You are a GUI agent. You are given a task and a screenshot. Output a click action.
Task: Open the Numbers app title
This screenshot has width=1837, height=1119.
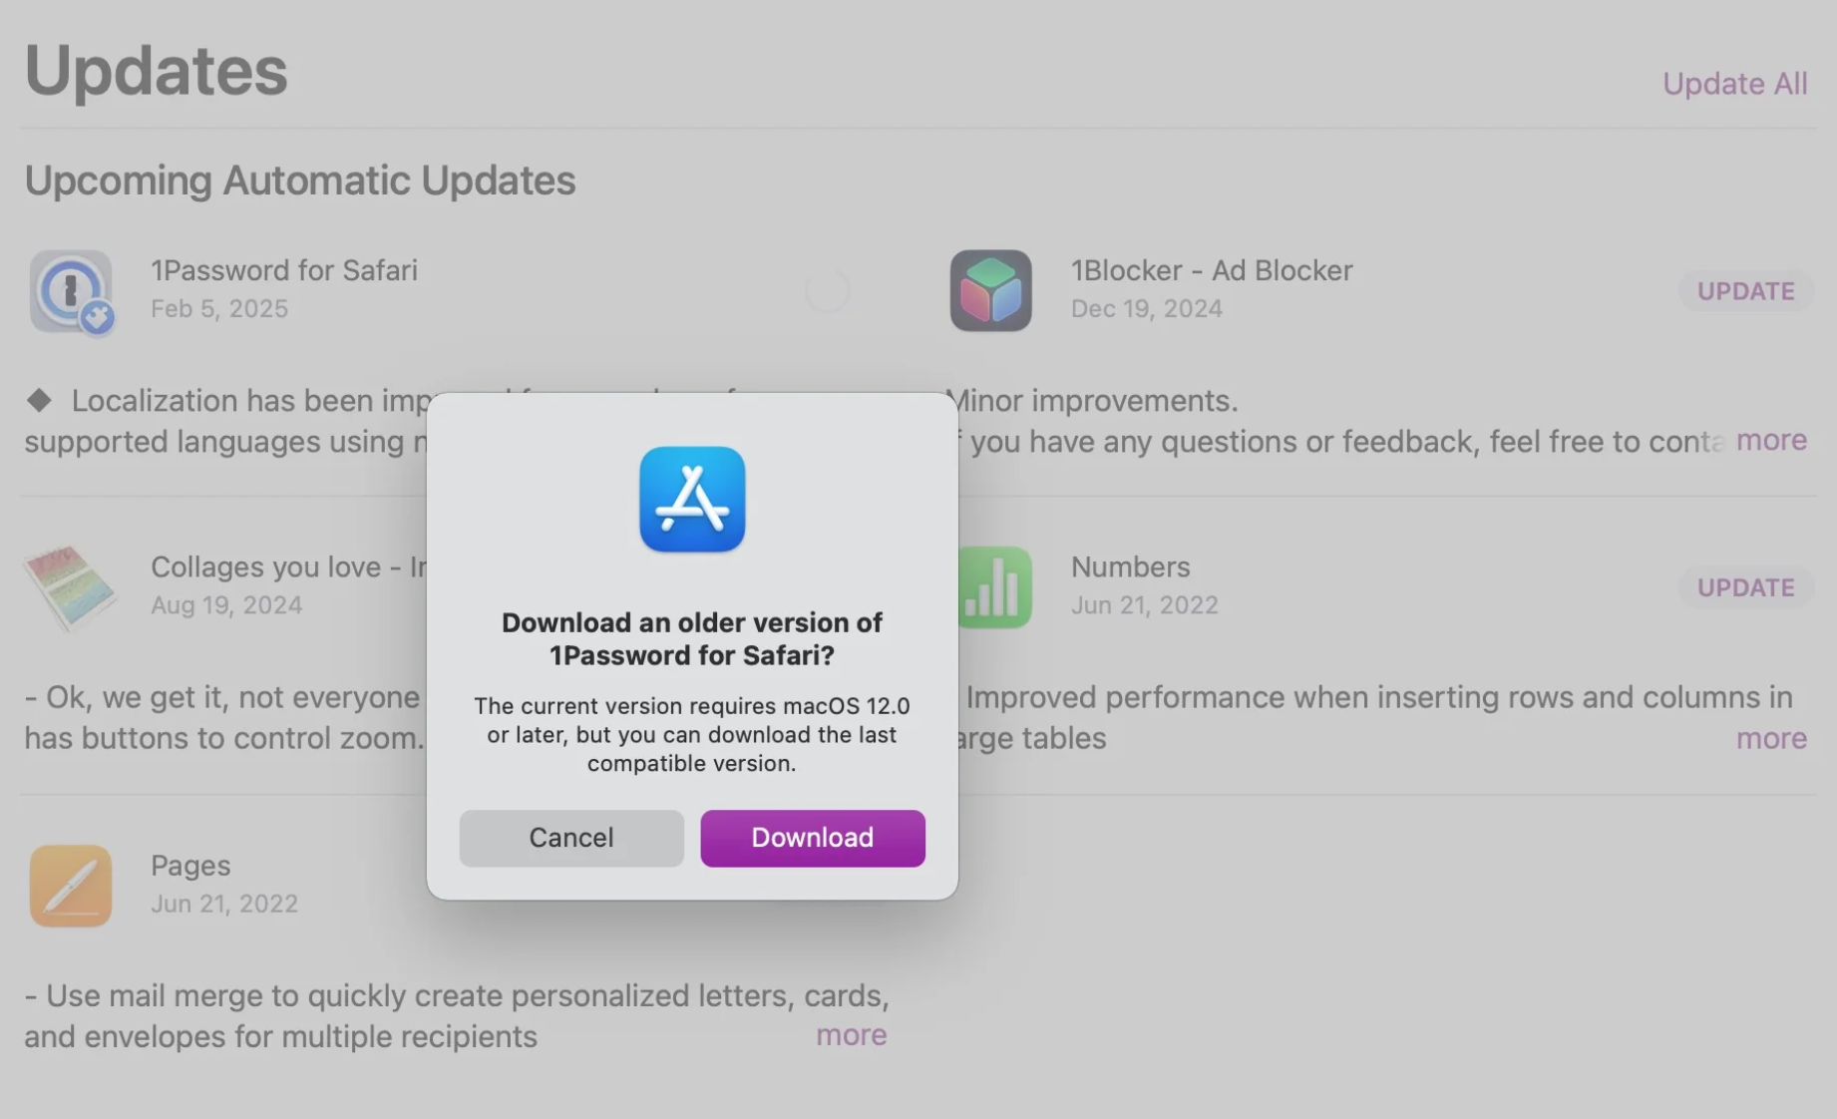point(1130,566)
